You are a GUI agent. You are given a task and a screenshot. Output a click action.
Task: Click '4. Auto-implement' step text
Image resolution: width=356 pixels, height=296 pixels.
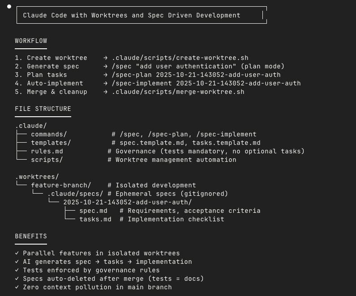(x=49, y=84)
